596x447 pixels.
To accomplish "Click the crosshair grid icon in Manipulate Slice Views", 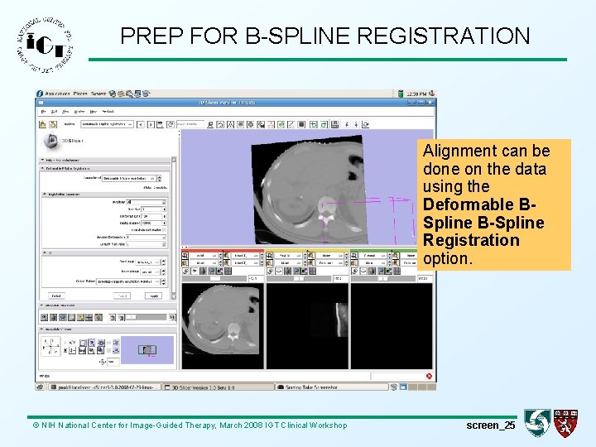I will [x=89, y=317].
